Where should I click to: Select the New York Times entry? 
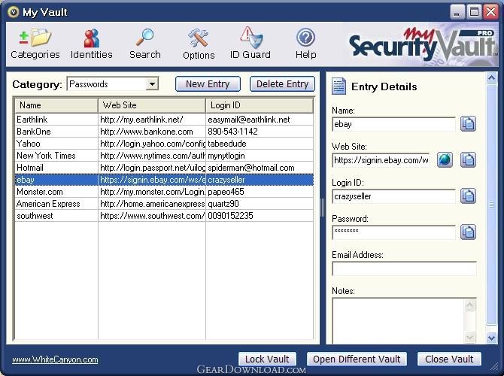164,156
